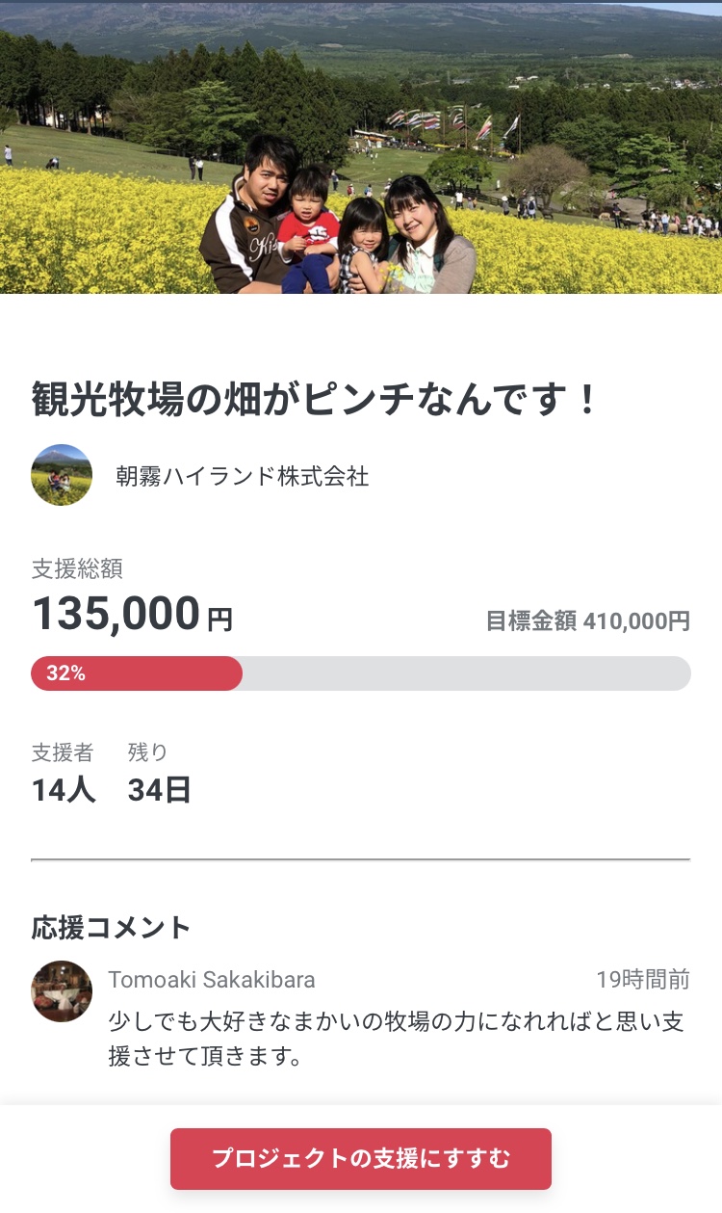
Task: Click the gray unfilled progress bar area
Action: pos(467,673)
